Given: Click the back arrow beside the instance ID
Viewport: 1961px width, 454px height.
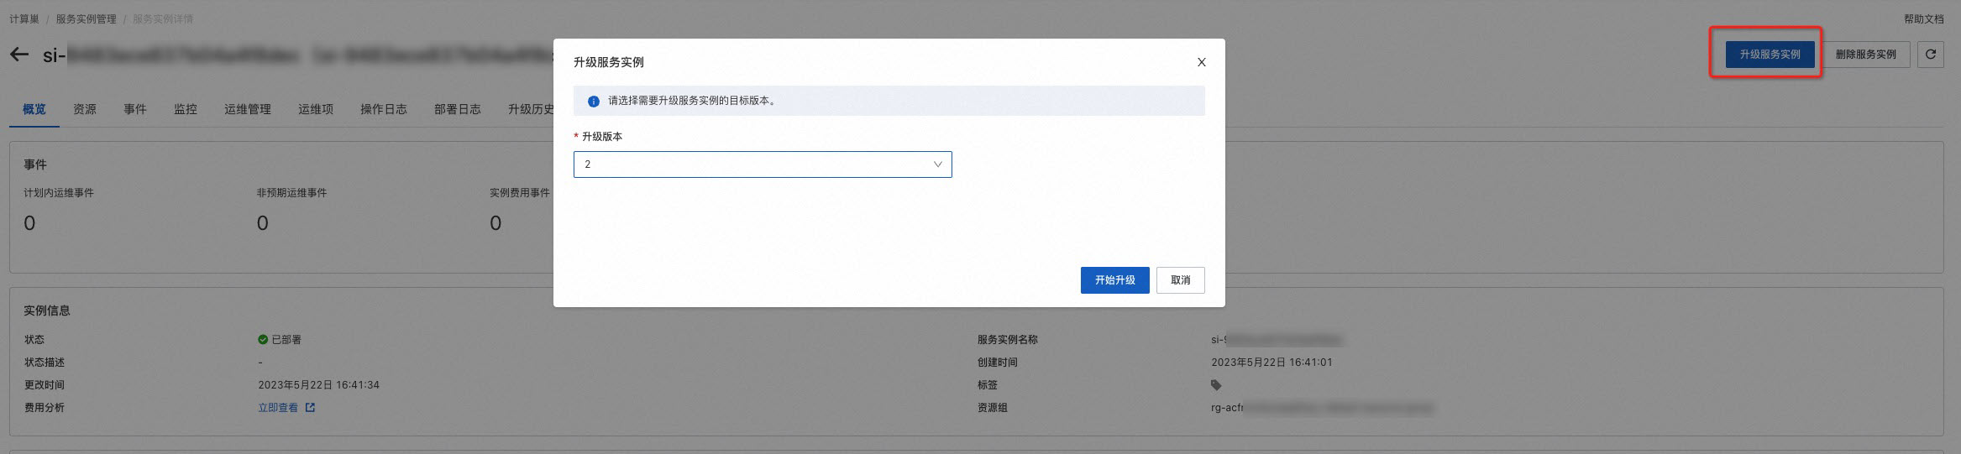Looking at the screenshot, I should point(19,55).
